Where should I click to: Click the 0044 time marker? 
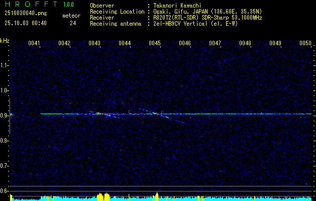coord(125,43)
